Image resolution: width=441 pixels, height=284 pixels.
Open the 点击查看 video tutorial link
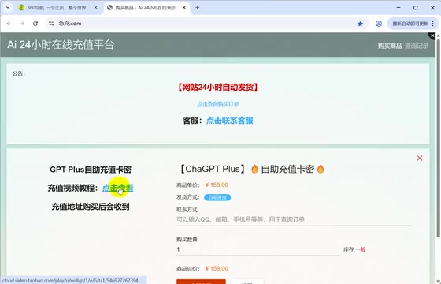click(118, 188)
